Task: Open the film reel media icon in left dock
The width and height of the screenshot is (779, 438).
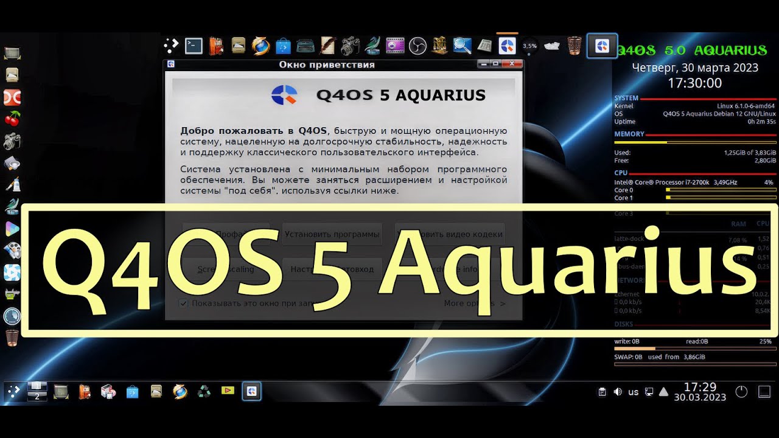Action: pos(12,251)
